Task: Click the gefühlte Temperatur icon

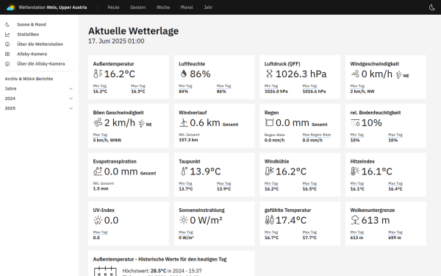Action: [269, 220]
